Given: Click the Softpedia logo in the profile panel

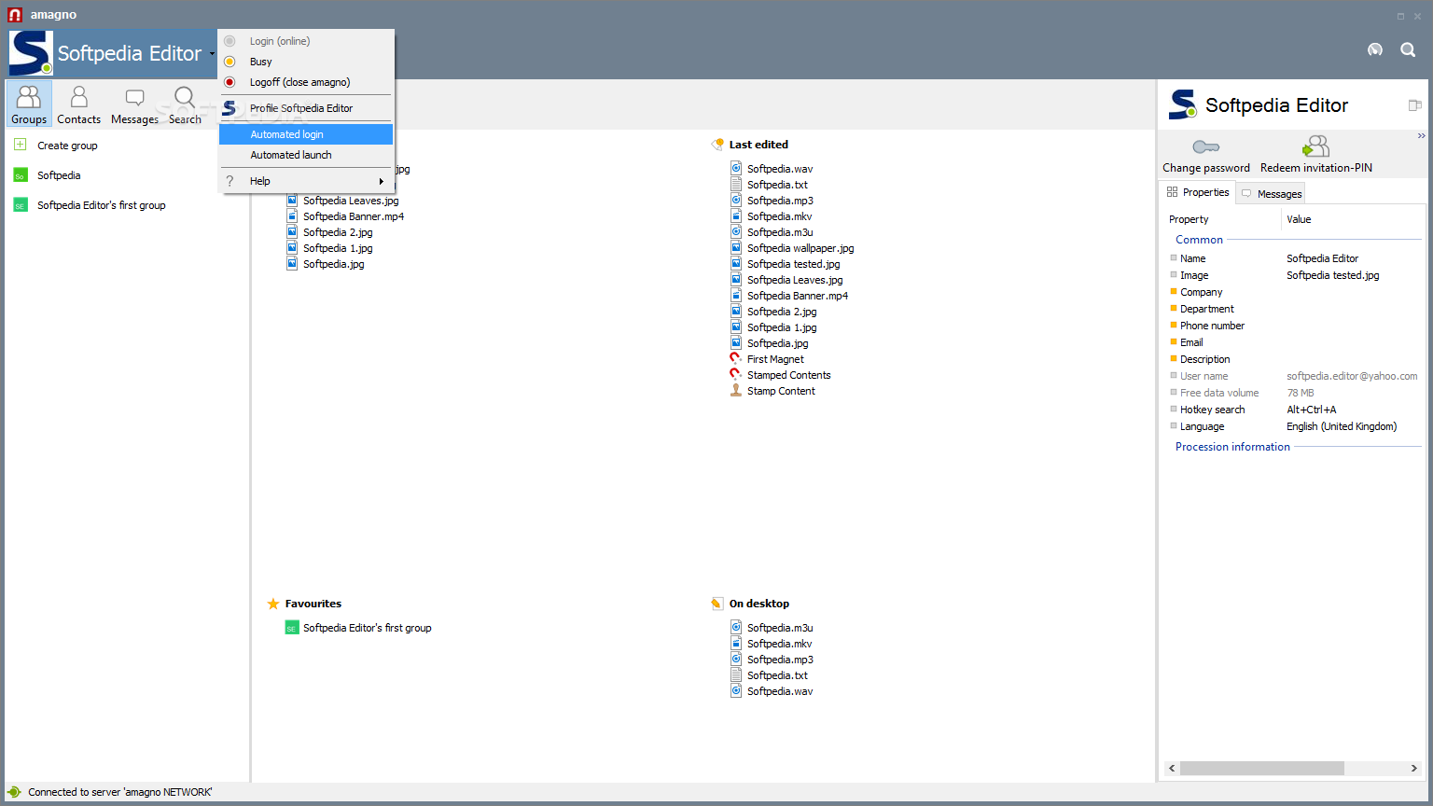Looking at the screenshot, I should click(x=1183, y=104).
